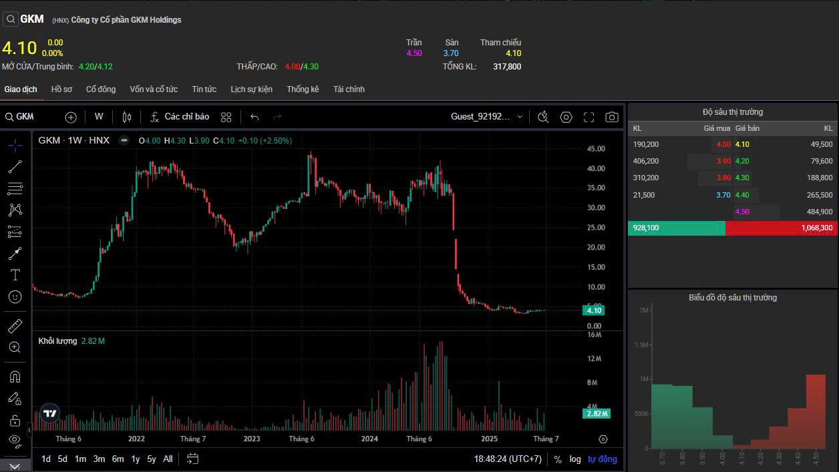
Task: Toggle fullscreen chart mode
Action: [589, 117]
